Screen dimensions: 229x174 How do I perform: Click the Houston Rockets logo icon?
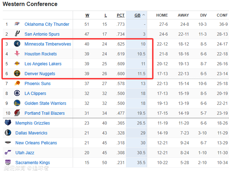(x=17, y=54)
